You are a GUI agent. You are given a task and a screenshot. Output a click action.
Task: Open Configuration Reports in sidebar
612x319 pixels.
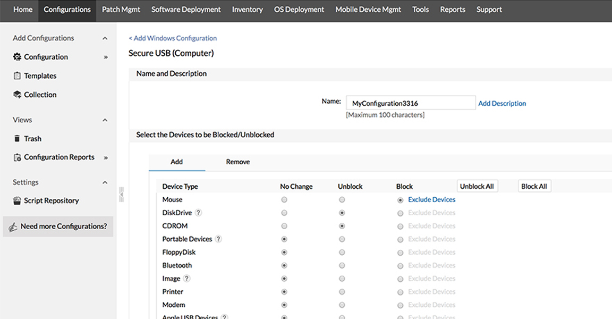coord(58,157)
